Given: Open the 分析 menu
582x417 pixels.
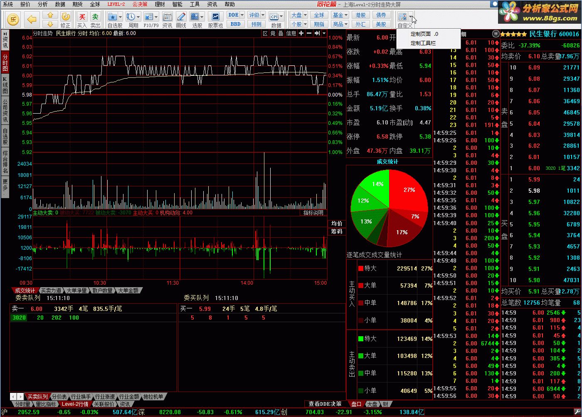Looking at the screenshot, I should 43,4.
